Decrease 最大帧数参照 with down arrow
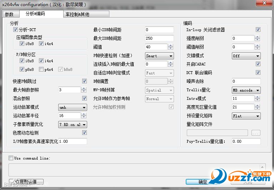The width and height of the screenshot is (274, 190). 84,91
